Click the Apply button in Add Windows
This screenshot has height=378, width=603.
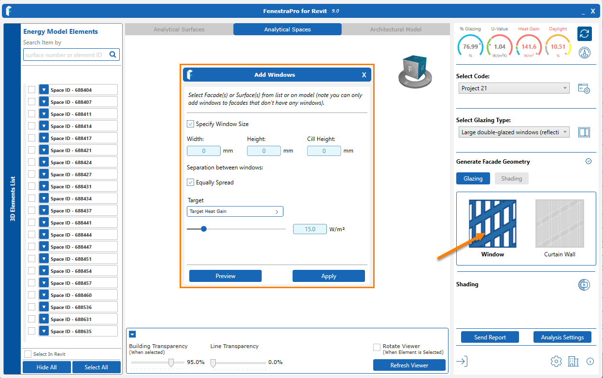[x=328, y=276]
